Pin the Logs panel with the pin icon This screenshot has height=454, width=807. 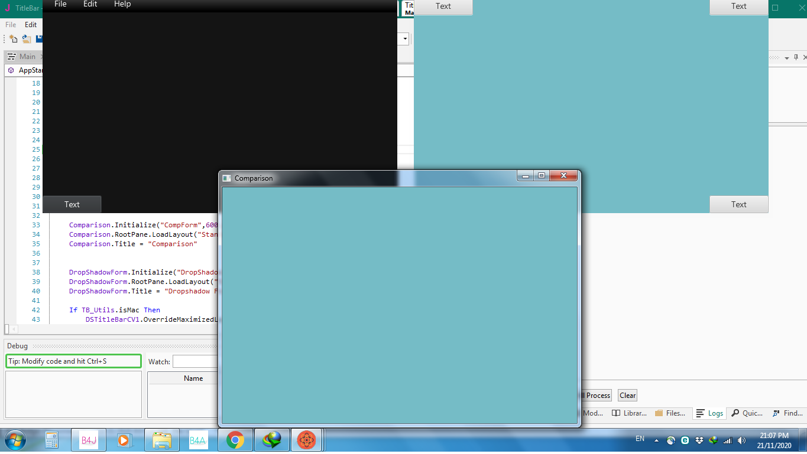click(x=796, y=57)
